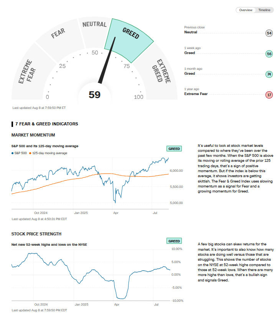277x314 pixels.
Task: Select the Extreme Greed gauge segment
Action: (x=161, y=71)
